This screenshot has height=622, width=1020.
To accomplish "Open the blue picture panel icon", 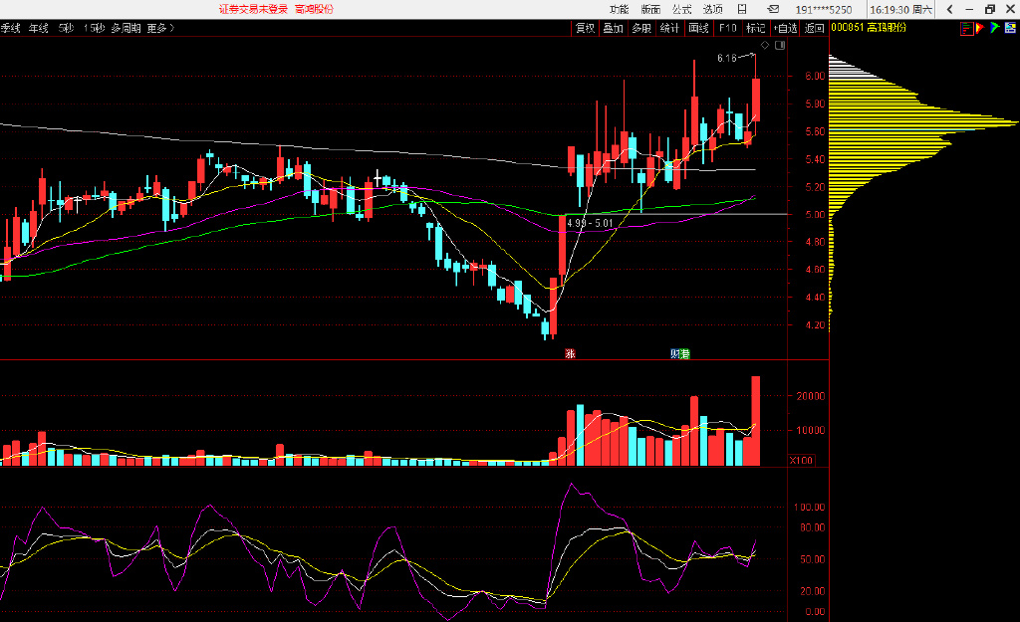I will click(1010, 28).
